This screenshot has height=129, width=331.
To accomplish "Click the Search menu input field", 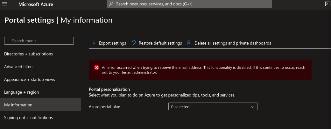I will (39, 41).
